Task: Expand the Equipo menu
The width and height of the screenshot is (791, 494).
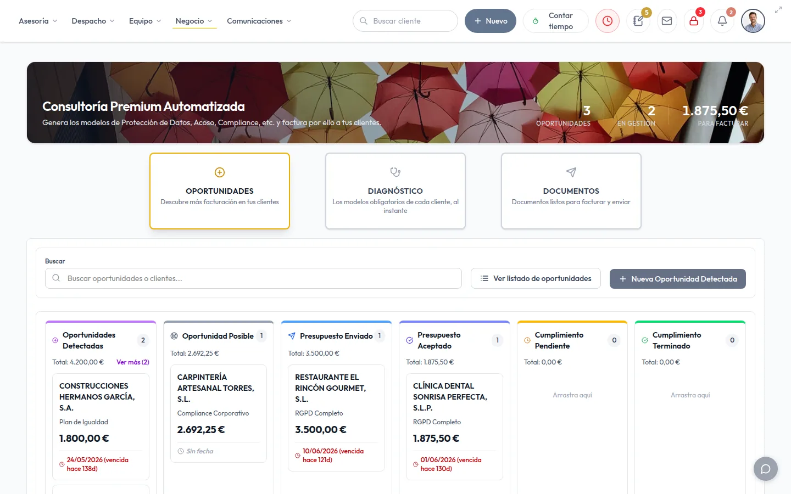Action: (x=145, y=21)
